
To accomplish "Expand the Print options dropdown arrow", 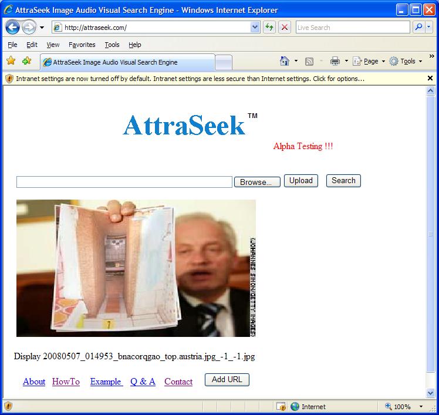I will pos(346,61).
